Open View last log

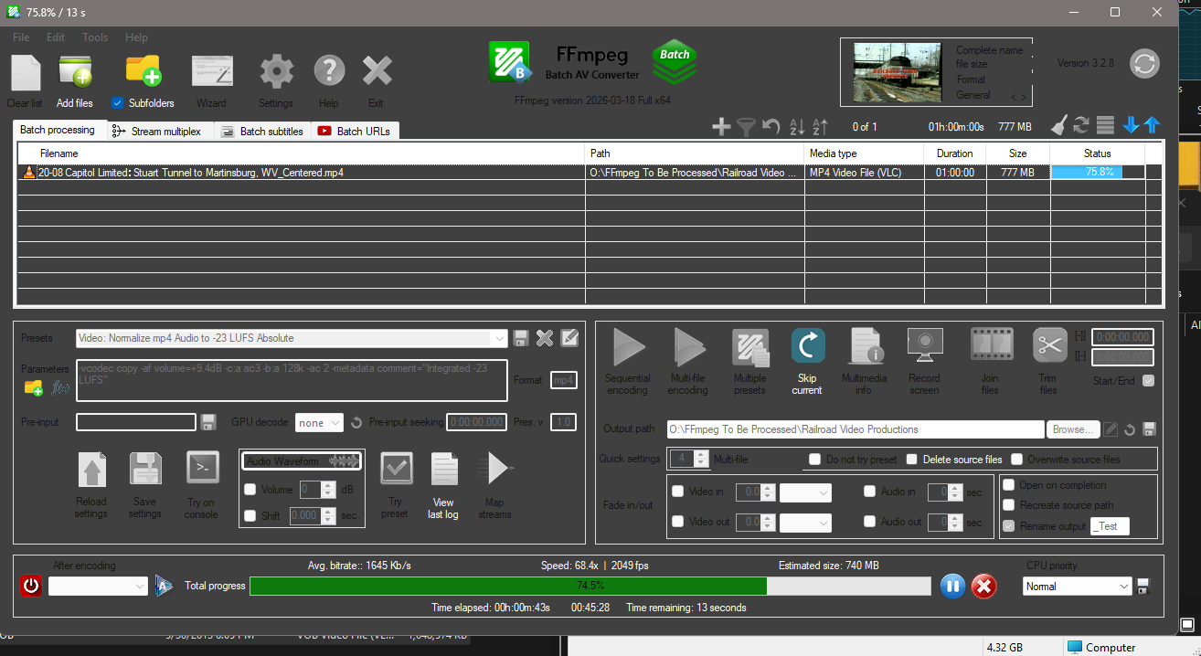click(x=444, y=470)
